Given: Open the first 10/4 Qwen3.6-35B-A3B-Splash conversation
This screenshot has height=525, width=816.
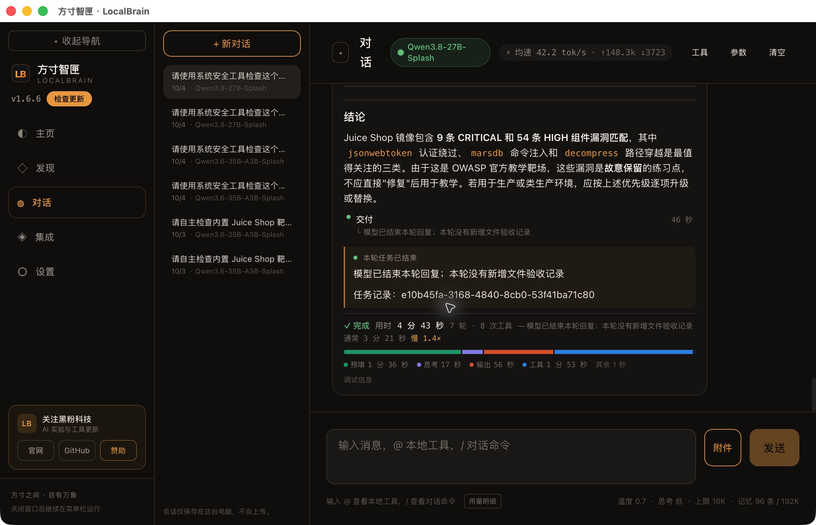Looking at the screenshot, I should [232, 155].
